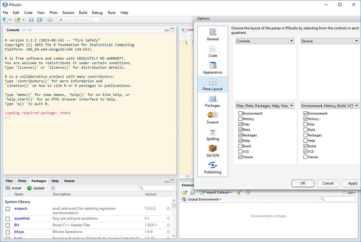Click the Save document icon
The height and width of the screenshot is (242, 361).
point(31,20)
